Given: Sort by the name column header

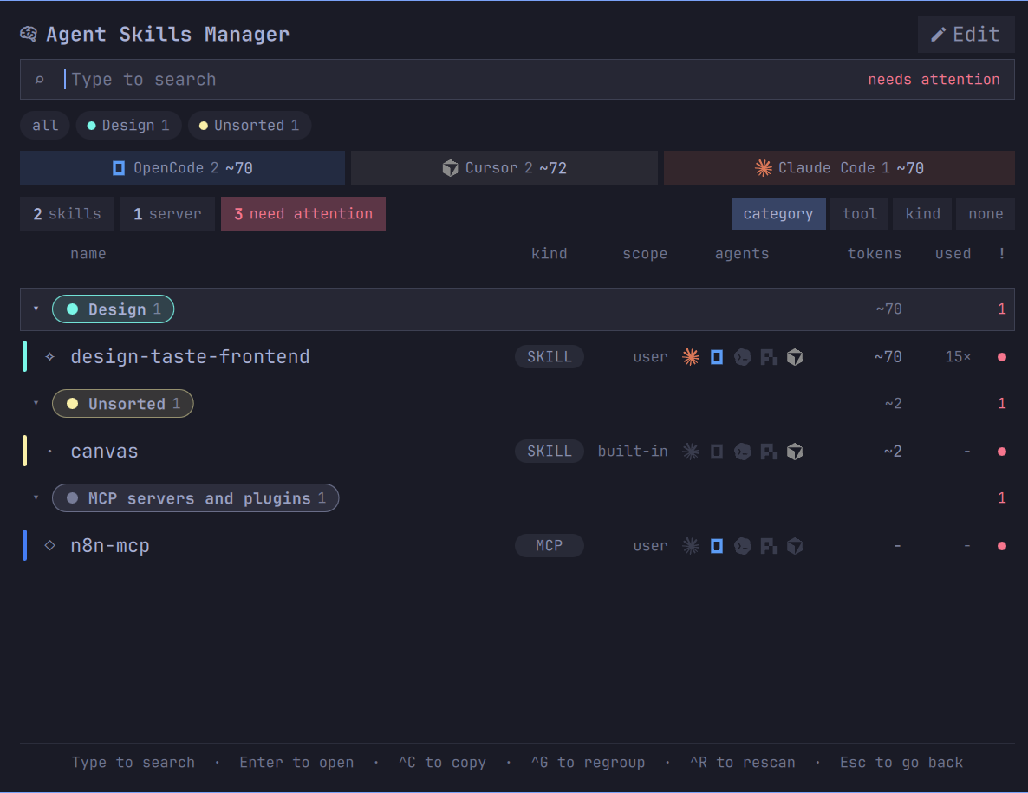Looking at the screenshot, I should (x=88, y=254).
